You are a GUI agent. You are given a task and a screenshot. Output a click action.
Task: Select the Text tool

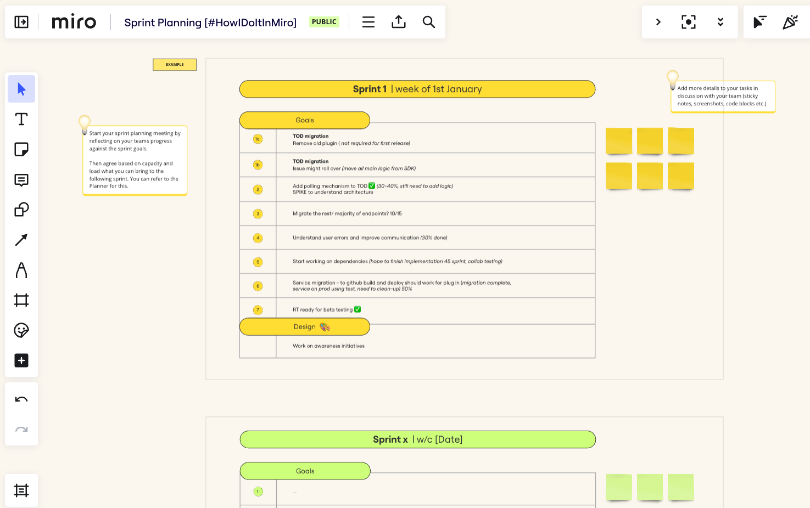21,118
